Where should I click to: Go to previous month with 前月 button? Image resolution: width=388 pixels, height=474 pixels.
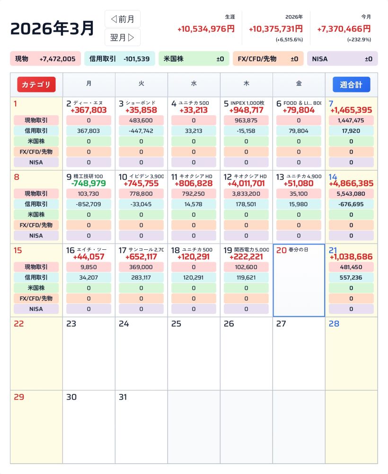(x=123, y=19)
